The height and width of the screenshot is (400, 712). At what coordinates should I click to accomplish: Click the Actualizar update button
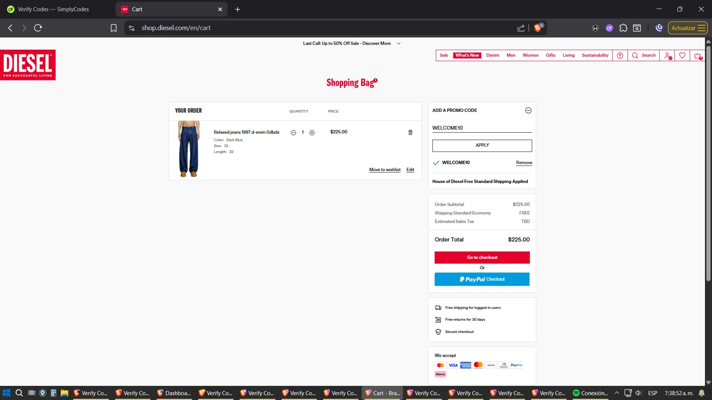(x=688, y=28)
